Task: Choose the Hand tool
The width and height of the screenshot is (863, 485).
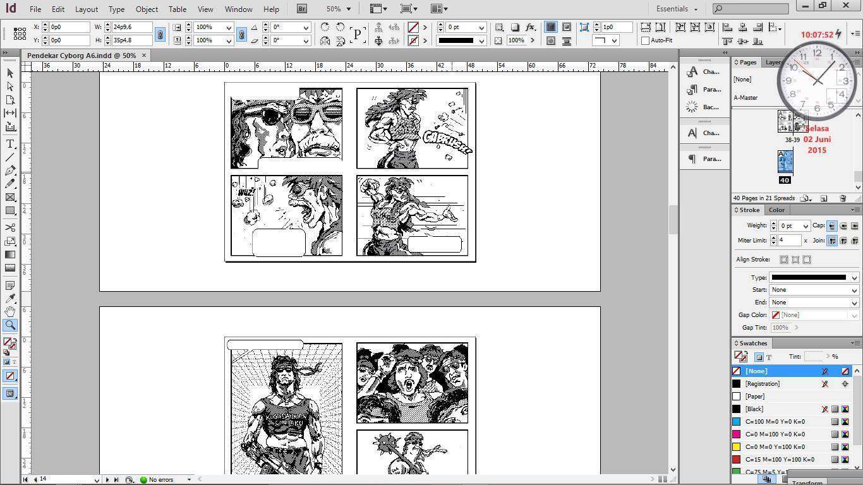Action: coord(10,312)
